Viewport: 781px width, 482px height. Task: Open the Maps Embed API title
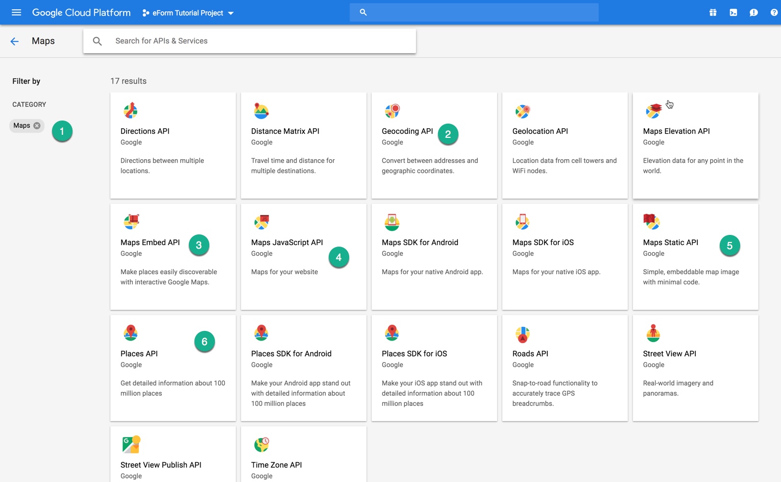click(150, 243)
